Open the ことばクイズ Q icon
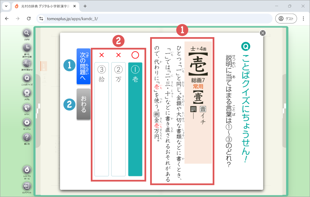 tap(27, 78)
